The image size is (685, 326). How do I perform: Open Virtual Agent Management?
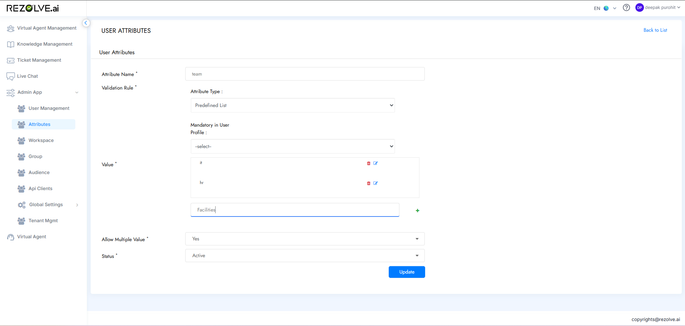(x=46, y=28)
